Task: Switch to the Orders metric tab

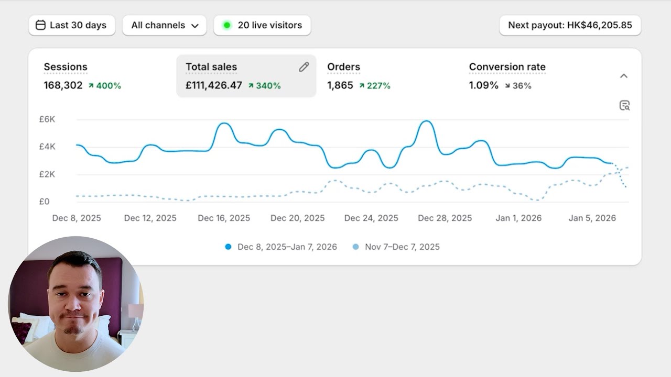Action: (343, 67)
